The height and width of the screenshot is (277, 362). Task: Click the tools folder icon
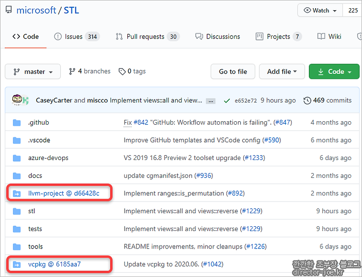click(x=16, y=247)
